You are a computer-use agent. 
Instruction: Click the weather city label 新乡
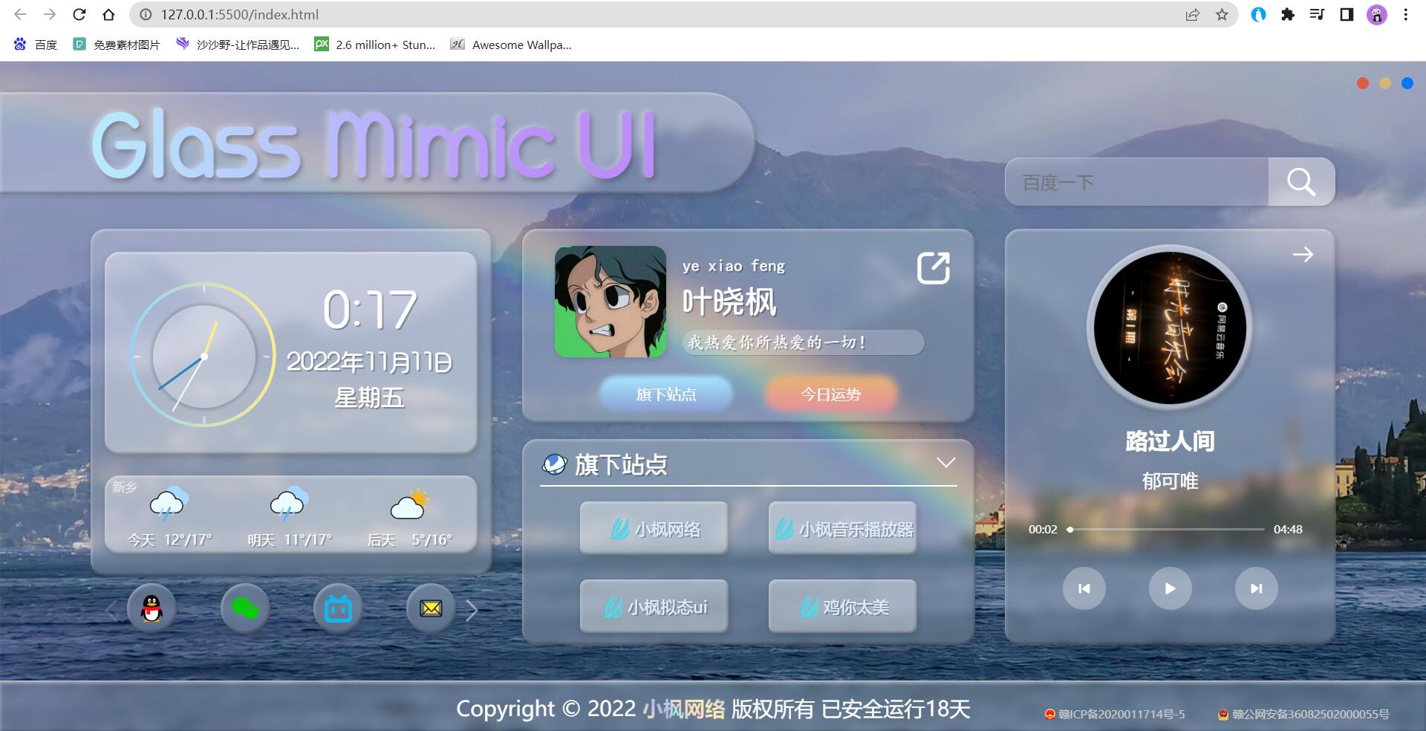click(124, 487)
